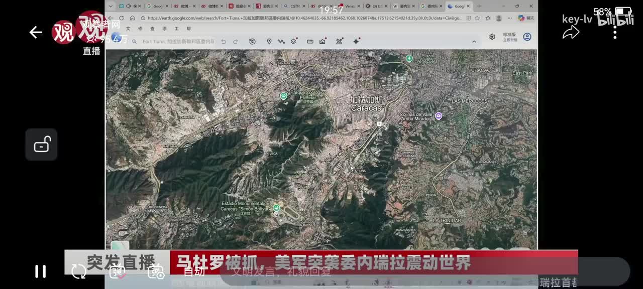This screenshot has height=289, width=643.
Task: Click the muted-audio icon on first tab
Action: 129,6
